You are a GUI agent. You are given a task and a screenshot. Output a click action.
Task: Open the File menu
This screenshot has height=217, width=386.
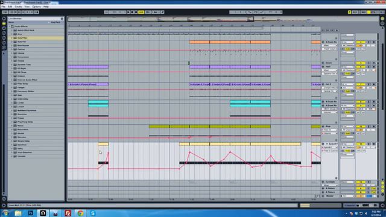pos(4,7)
